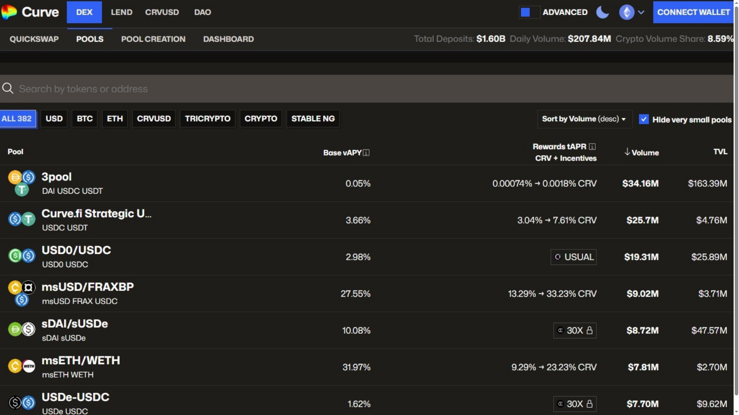The width and height of the screenshot is (739, 415).
Task: Filter pools by ETH
Action: click(x=115, y=119)
